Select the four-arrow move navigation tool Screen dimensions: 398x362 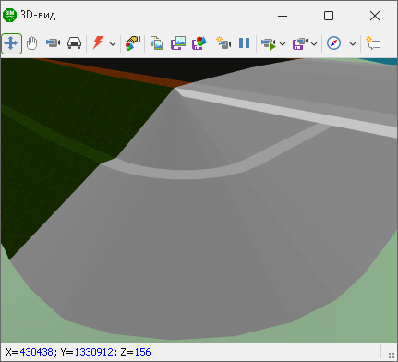[11, 43]
